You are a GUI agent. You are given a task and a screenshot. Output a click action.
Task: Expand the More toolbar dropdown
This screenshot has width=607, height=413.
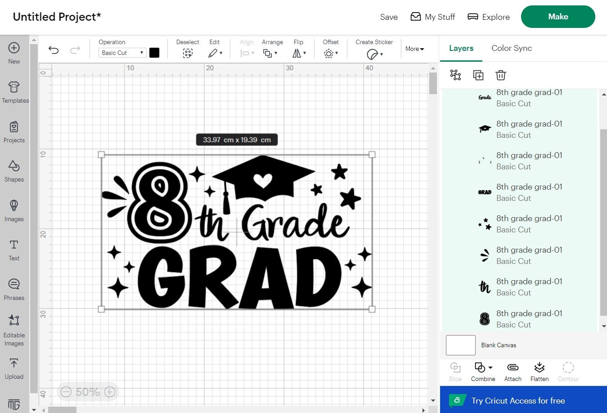pos(414,49)
